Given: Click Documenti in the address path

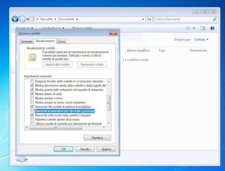Looking at the screenshot, I should click(x=66, y=19).
